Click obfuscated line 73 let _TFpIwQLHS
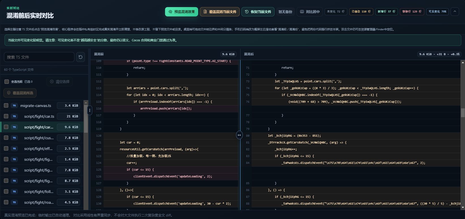Screen dimensions: 465x219 (308, 81)
